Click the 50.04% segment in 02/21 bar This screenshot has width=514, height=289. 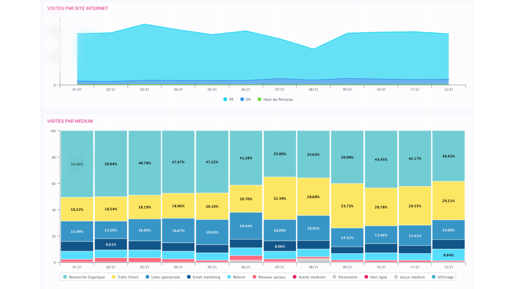111,164
